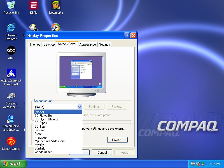224x168 pixels.
Task: Click the vm tray icon
Action: [x=193, y=164]
